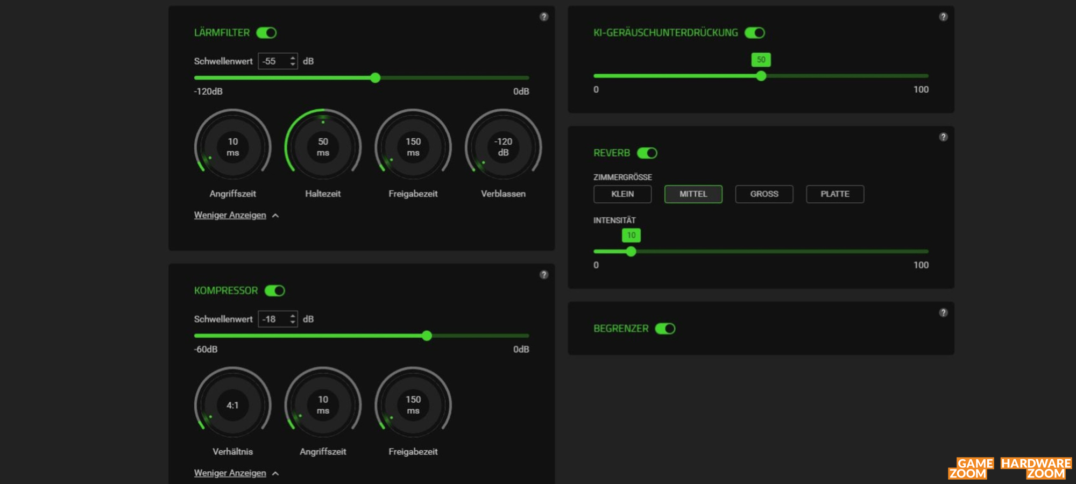Image resolution: width=1076 pixels, height=484 pixels.
Task: Click Reverb Intensität slider handle at 10
Action: point(631,252)
